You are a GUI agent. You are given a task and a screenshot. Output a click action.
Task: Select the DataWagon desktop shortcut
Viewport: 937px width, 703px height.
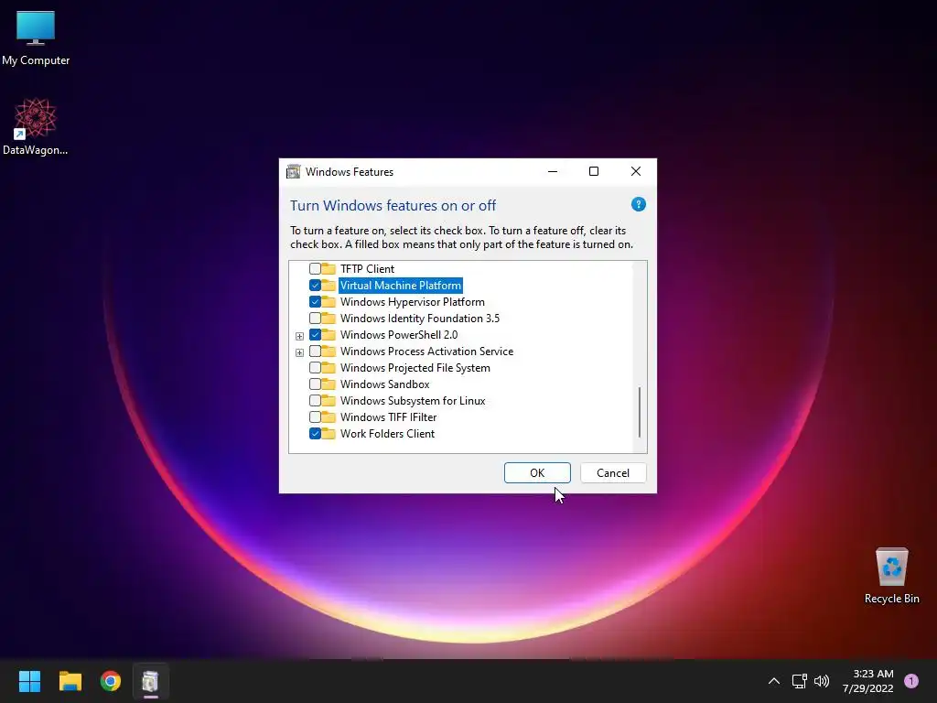36,126
